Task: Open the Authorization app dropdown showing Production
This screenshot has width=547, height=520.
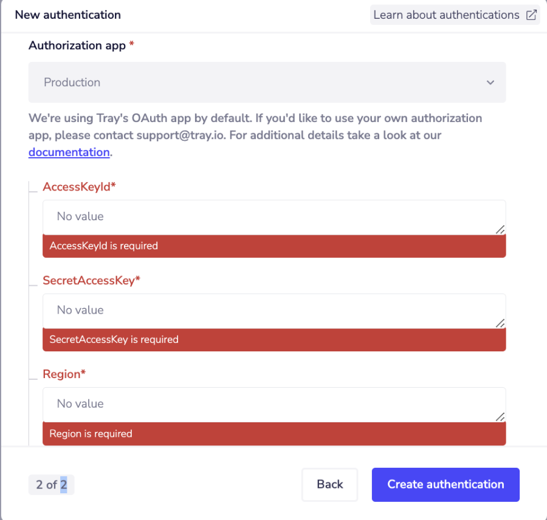Action: click(267, 83)
